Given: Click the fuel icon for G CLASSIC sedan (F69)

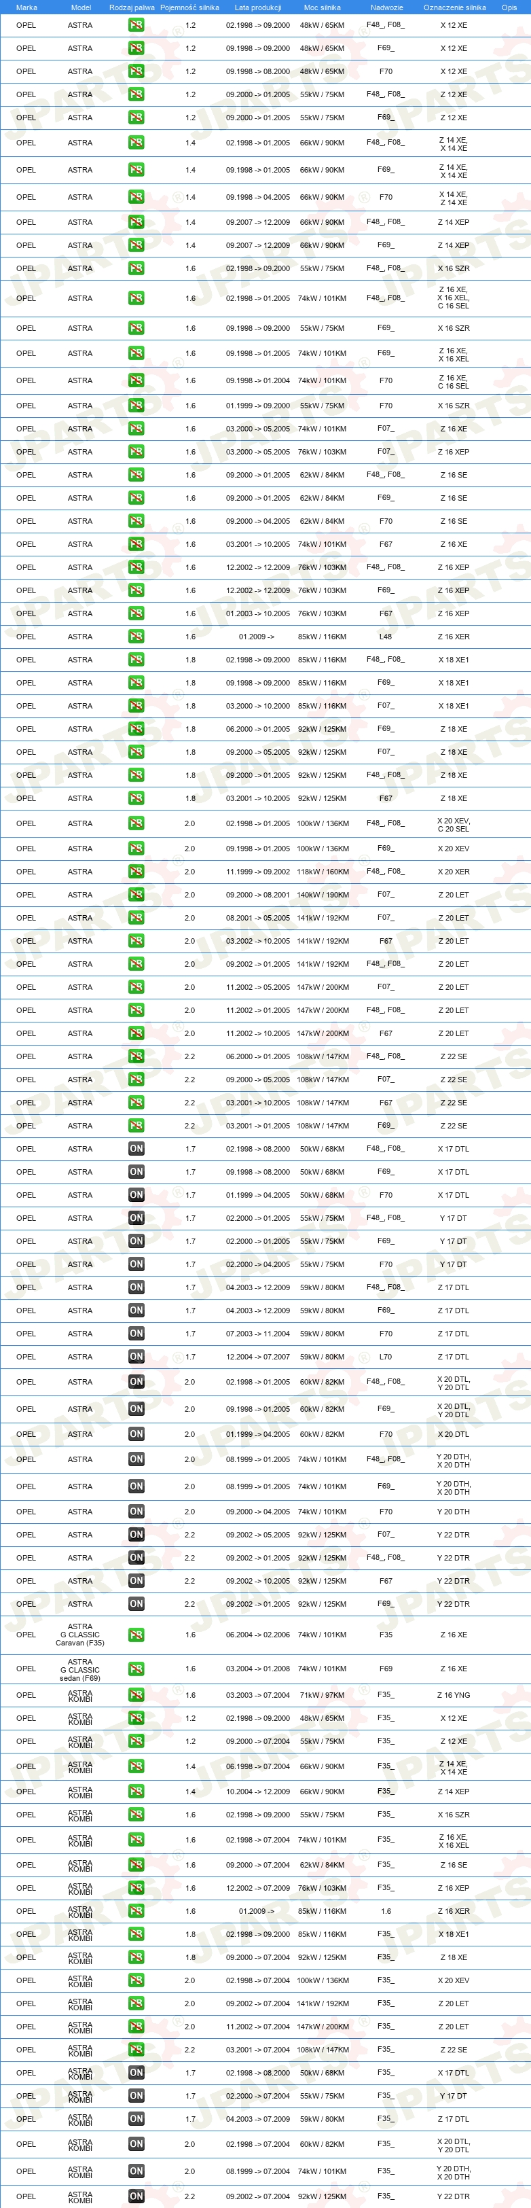Looking at the screenshot, I should click(x=136, y=1668).
